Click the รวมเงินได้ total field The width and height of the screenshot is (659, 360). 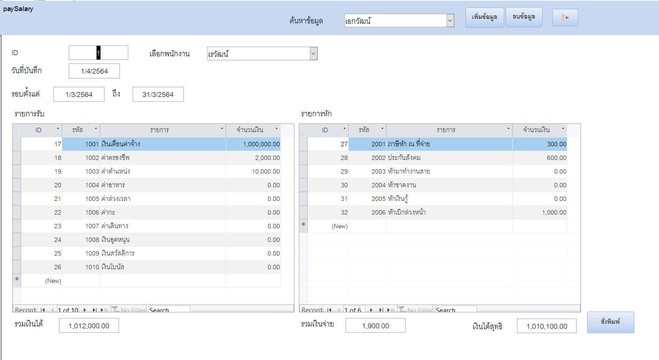89,326
